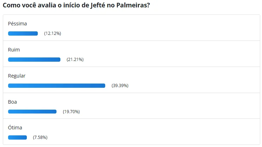Viewport: 262px width, 147px height.
Task: Select the Péssima option label
Action: click(x=17, y=24)
